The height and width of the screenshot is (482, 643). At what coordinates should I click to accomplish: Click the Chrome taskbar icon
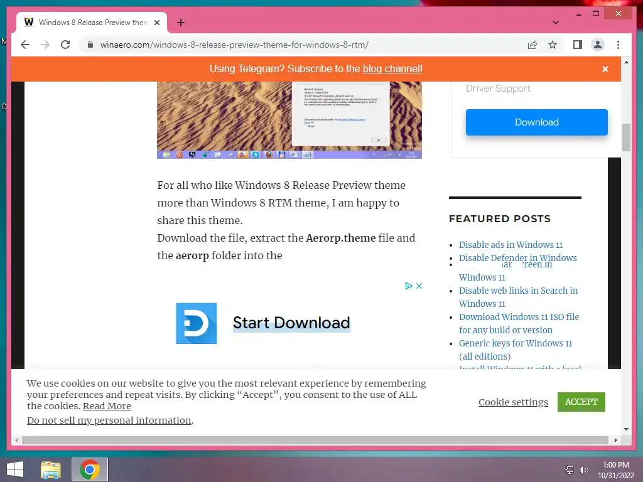[90, 469]
